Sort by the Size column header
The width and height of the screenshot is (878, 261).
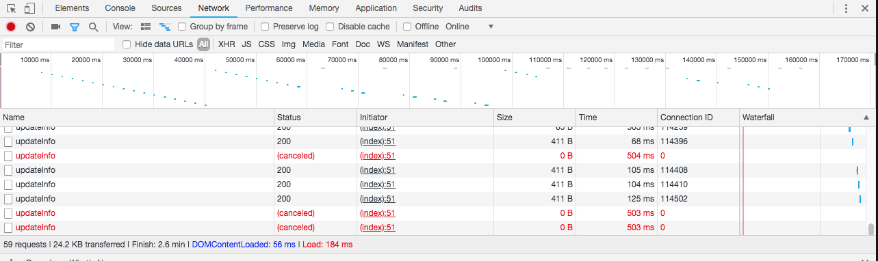pos(534,118)
